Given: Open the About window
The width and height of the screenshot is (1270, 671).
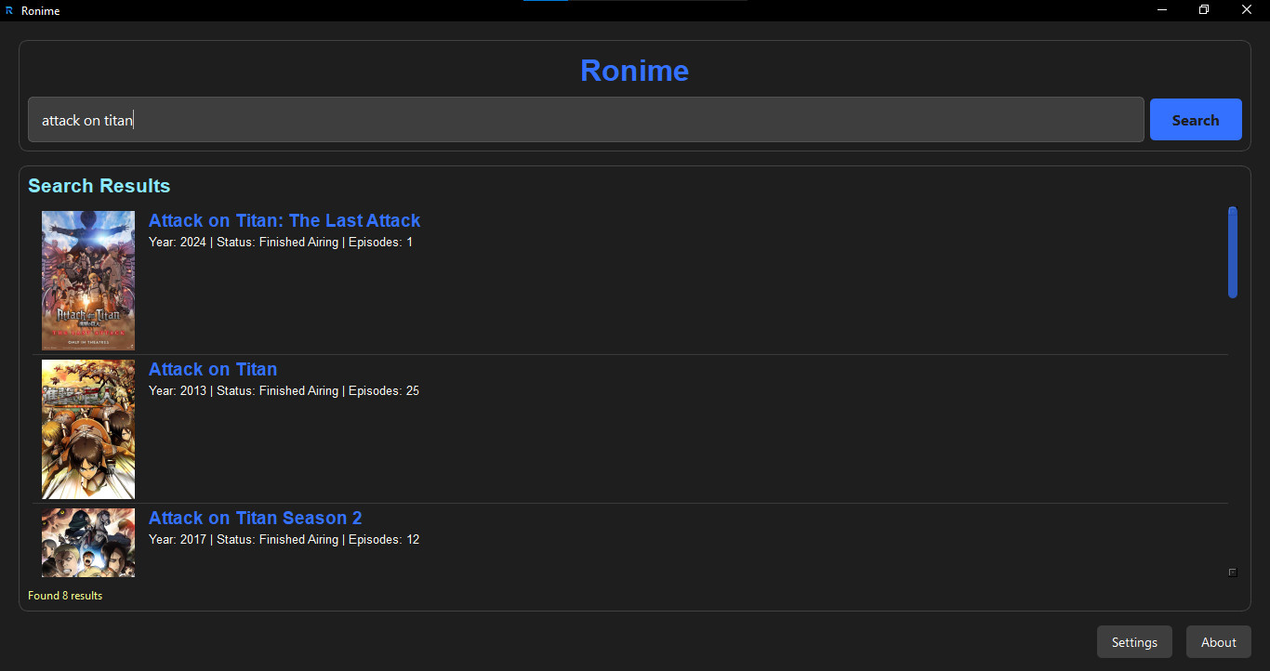Looking at the screenshot, I should 1219,642.
